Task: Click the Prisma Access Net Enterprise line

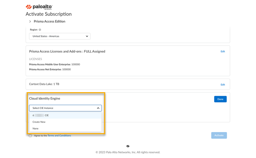Action: coord(50,69)
